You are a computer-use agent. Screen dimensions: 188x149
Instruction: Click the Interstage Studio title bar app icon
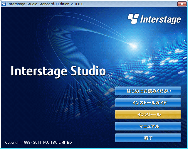(4, 4)
